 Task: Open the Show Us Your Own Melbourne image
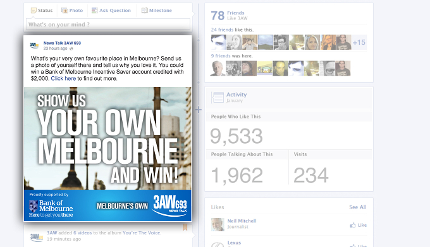point(107,154)
